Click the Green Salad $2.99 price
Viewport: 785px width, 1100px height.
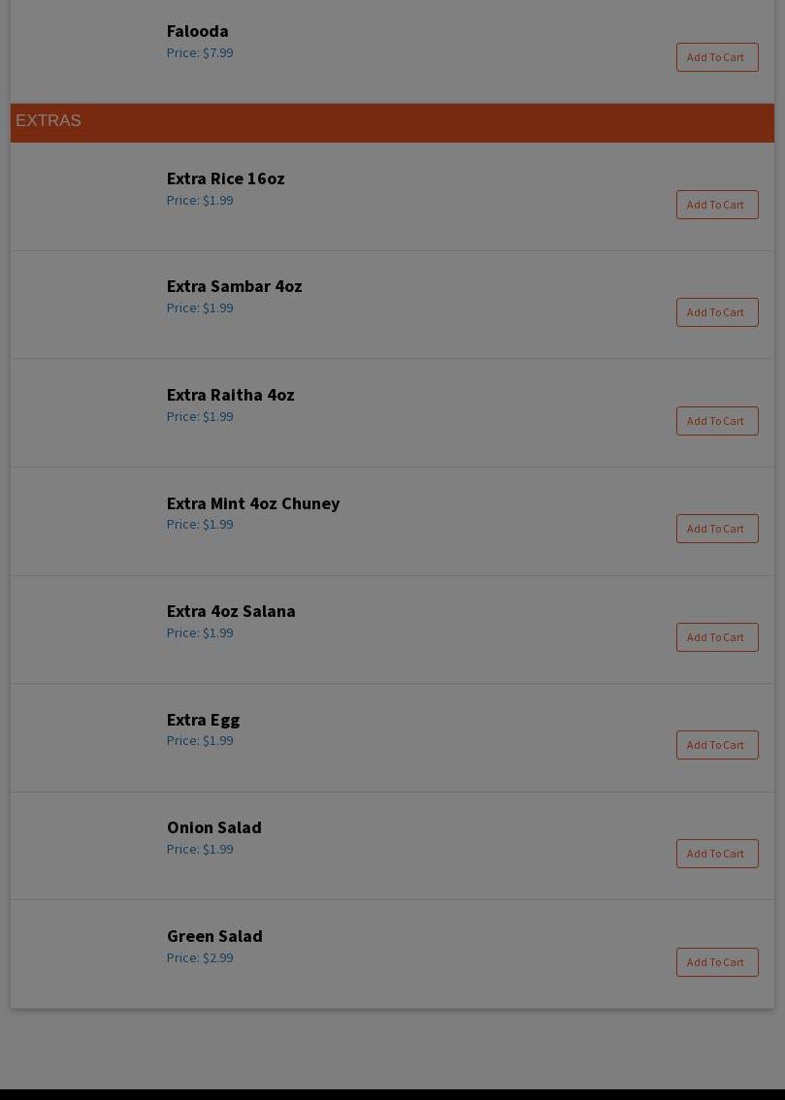(200, 958)
